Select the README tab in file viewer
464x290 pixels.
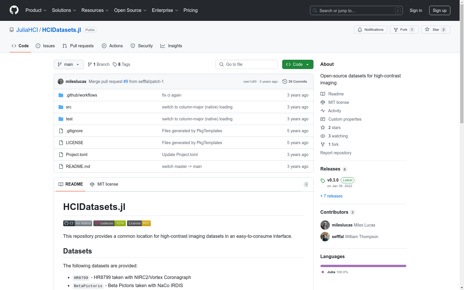click(x=71, y=184)
